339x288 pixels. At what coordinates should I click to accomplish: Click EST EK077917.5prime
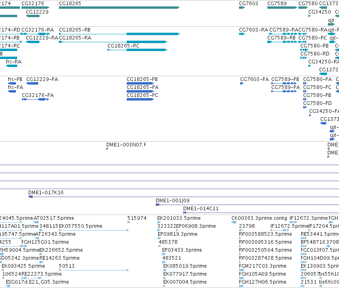(x=165, y=278)
